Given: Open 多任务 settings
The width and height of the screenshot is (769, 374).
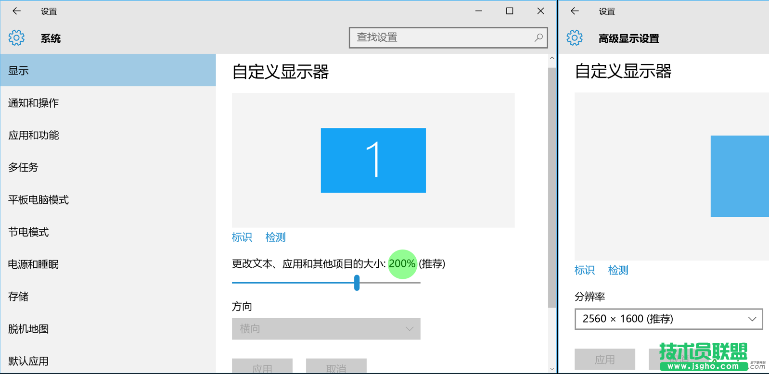Looking at the screenshot, I should tap(108, 167).
